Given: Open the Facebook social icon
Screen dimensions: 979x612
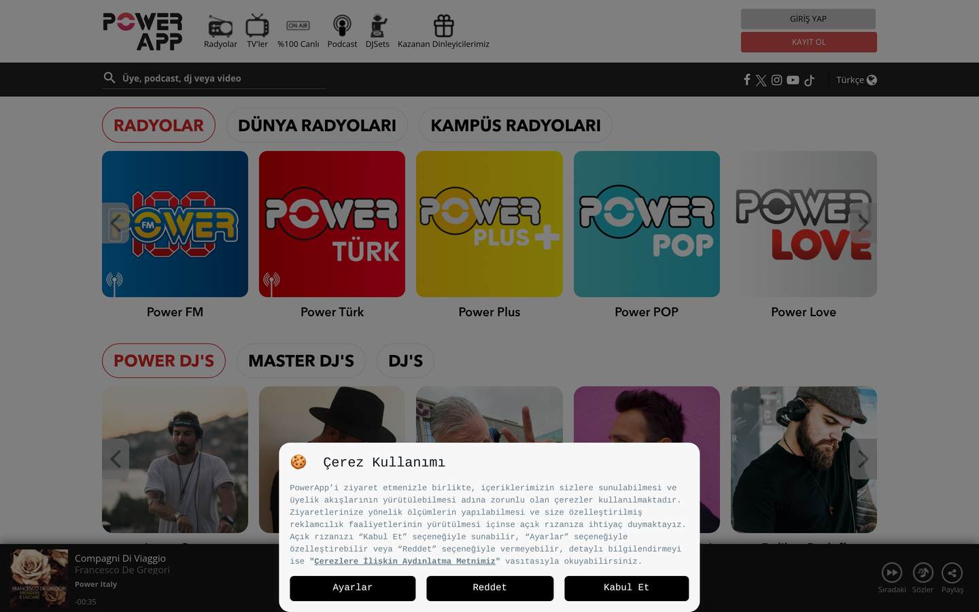Looking at the screenshot, I should 746,80.
